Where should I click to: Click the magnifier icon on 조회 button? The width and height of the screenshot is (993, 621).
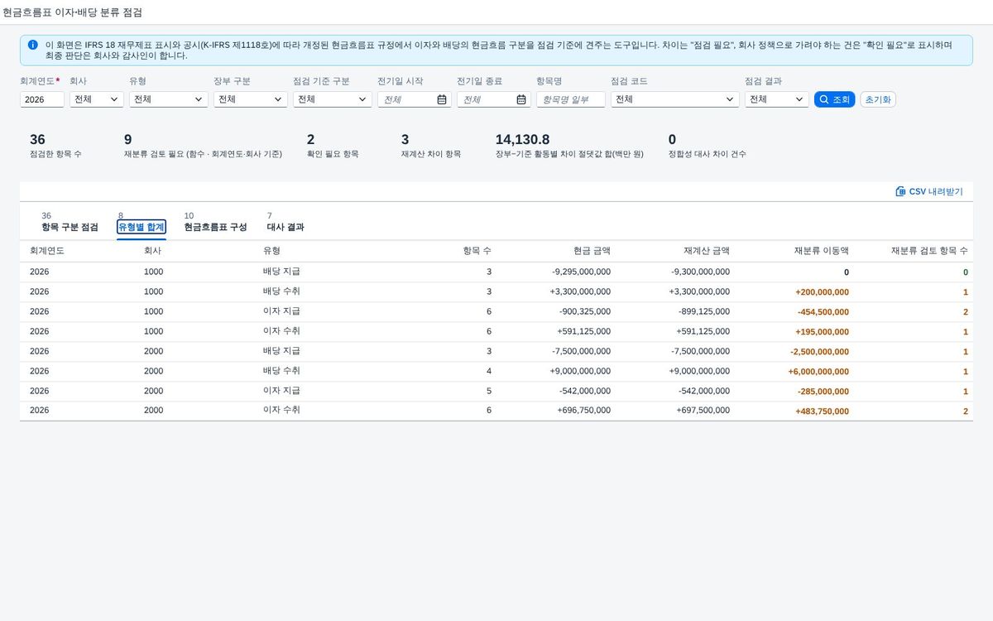tap(823, 99)
